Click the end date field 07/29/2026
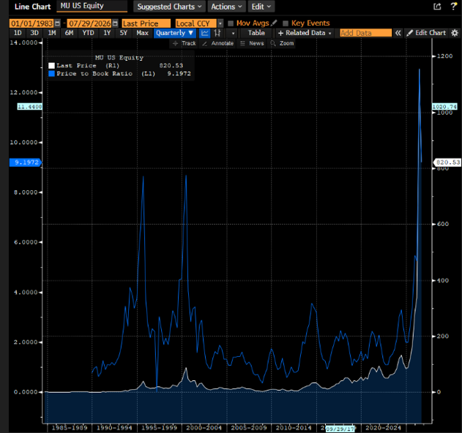 click(x=89, y=23)
